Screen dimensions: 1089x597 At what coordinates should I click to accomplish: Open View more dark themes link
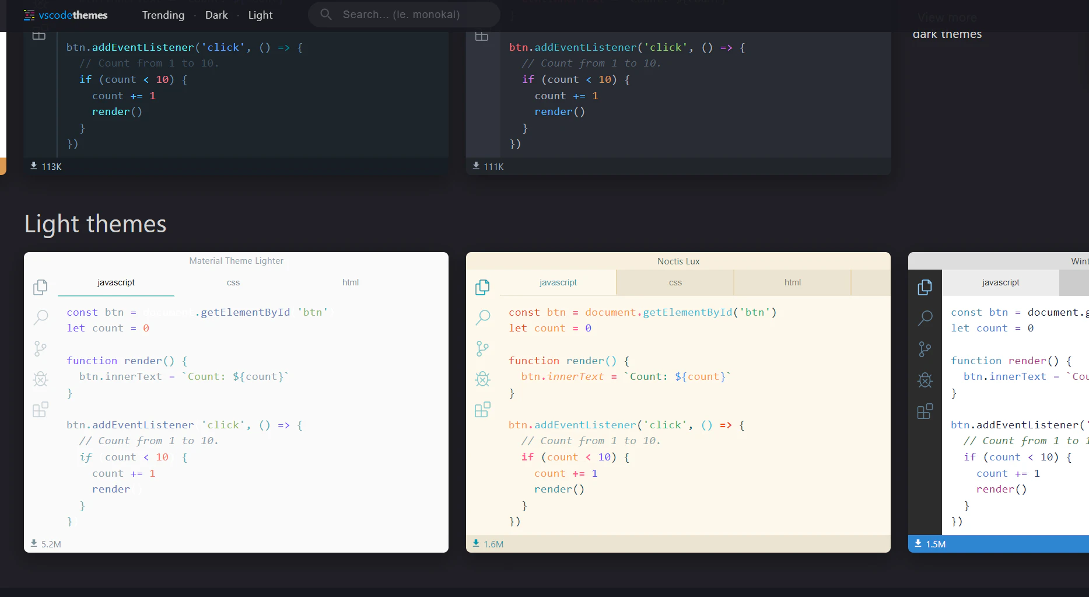[x=947, y=26]
